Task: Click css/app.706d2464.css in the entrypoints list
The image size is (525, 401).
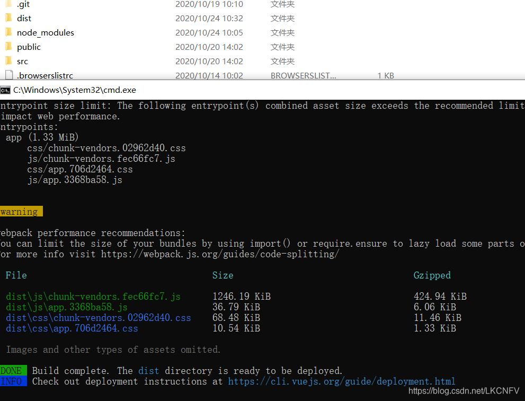Action: pos(79,169)
